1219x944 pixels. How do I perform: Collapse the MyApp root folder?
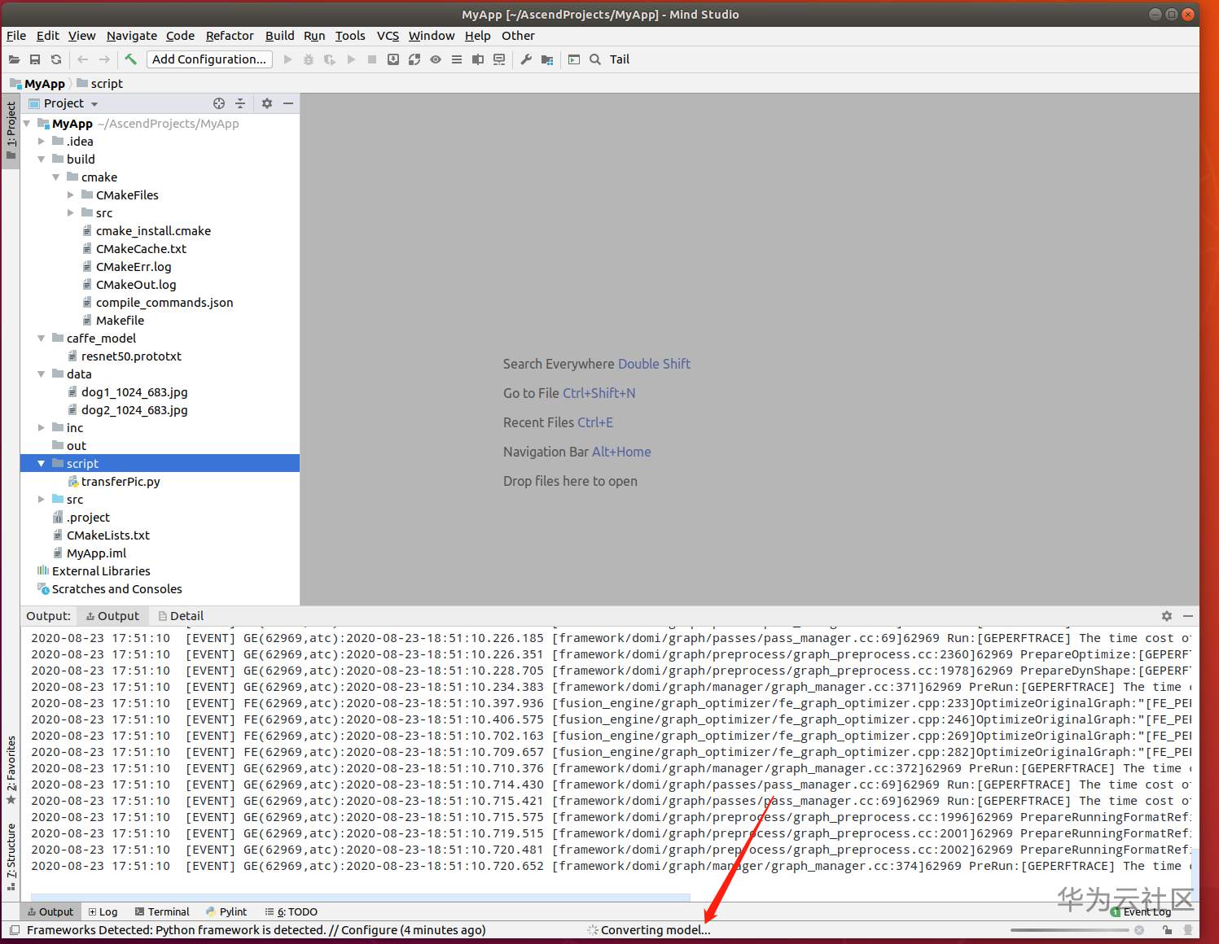click(x=27, y=124)
